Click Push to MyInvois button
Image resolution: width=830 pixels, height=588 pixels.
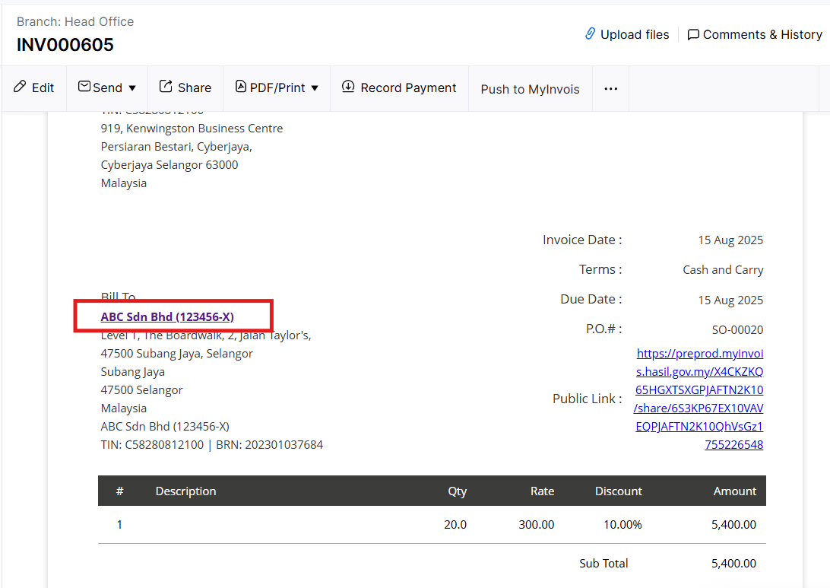click(530, 89)
